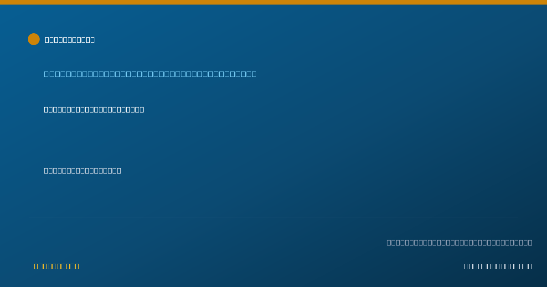Viewport: 547px width, 287px height.
Task: Click the first character of the gray caption
Action: point(389,242)
